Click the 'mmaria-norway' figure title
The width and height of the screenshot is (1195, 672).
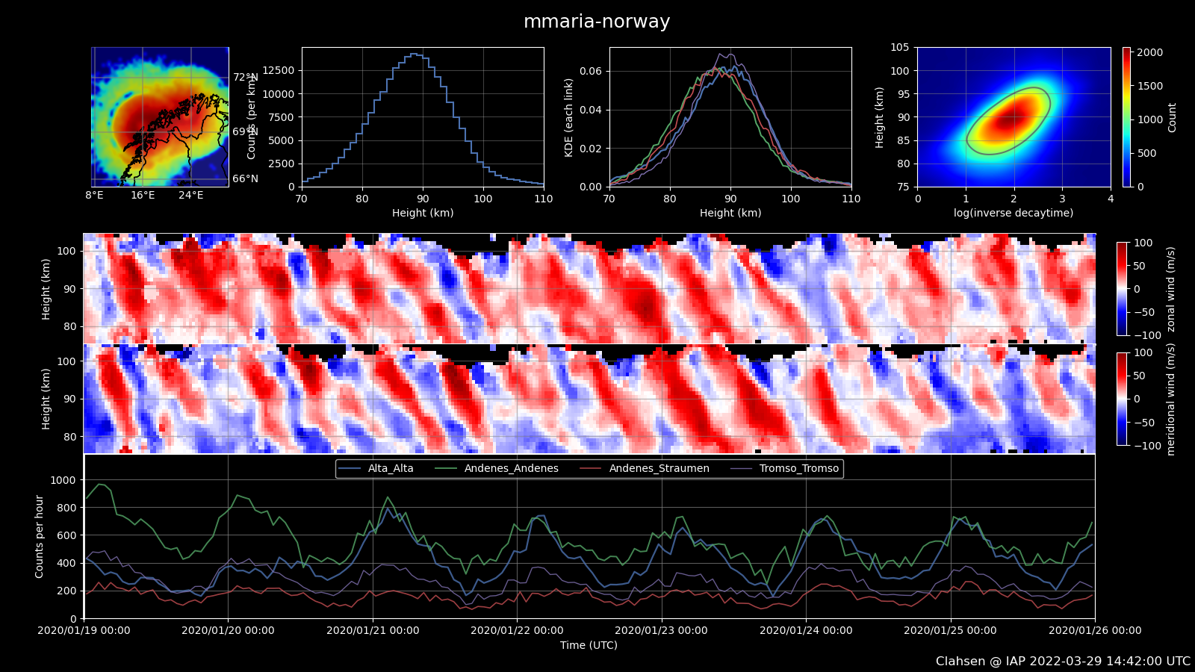(597, 22)
